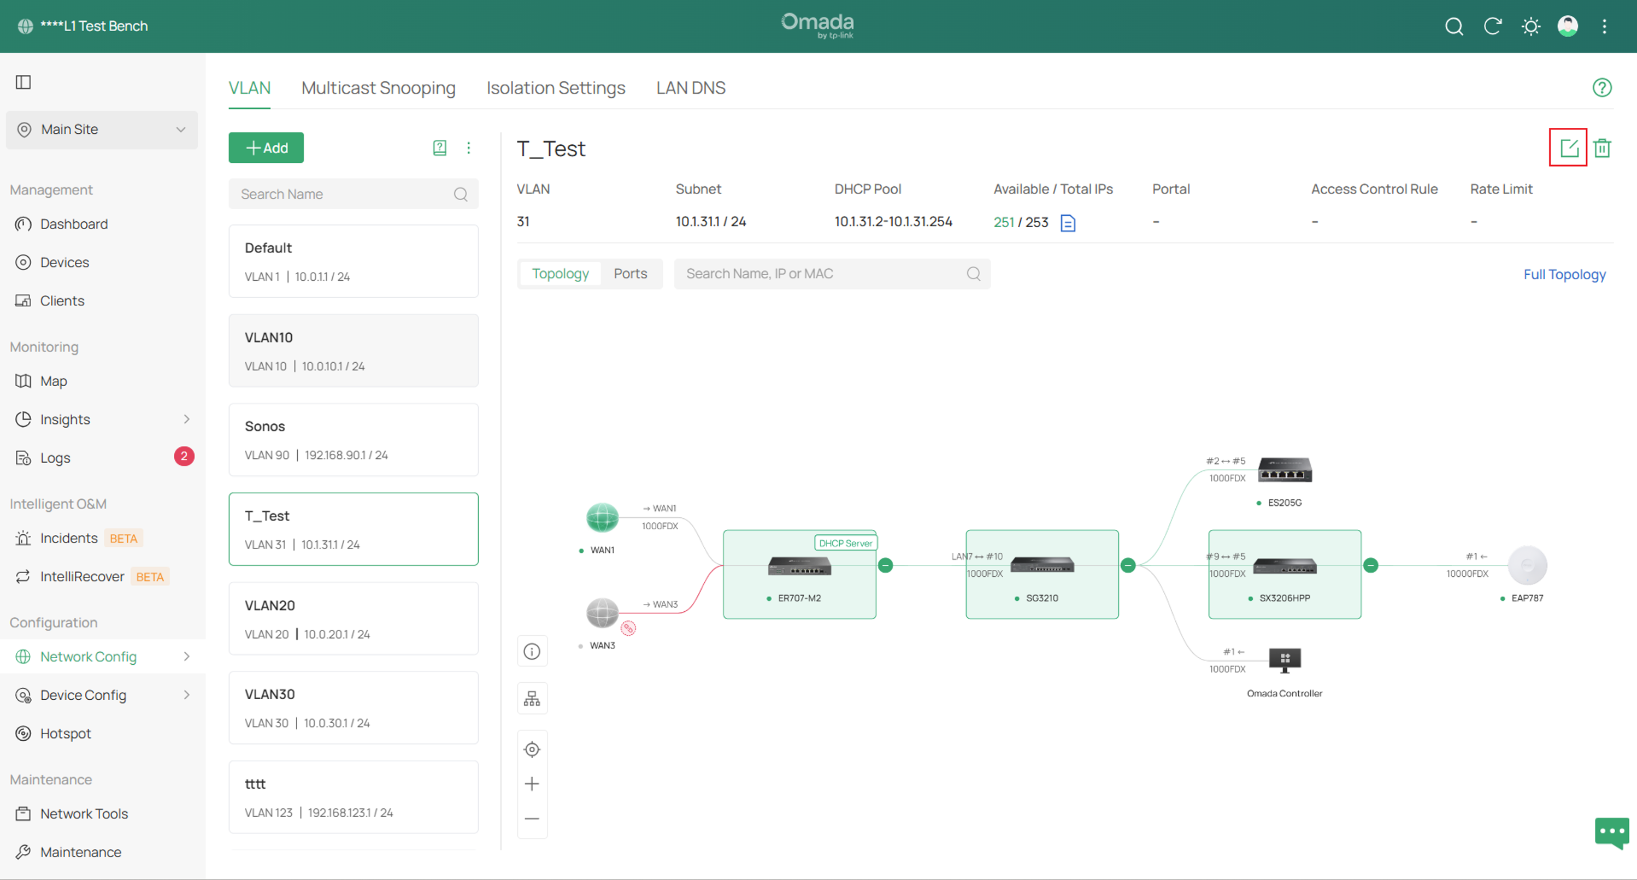Collapse the sidebar panel icon
Image resolution: width=1637 pixels, height=880 pixels.
[23, 82]
